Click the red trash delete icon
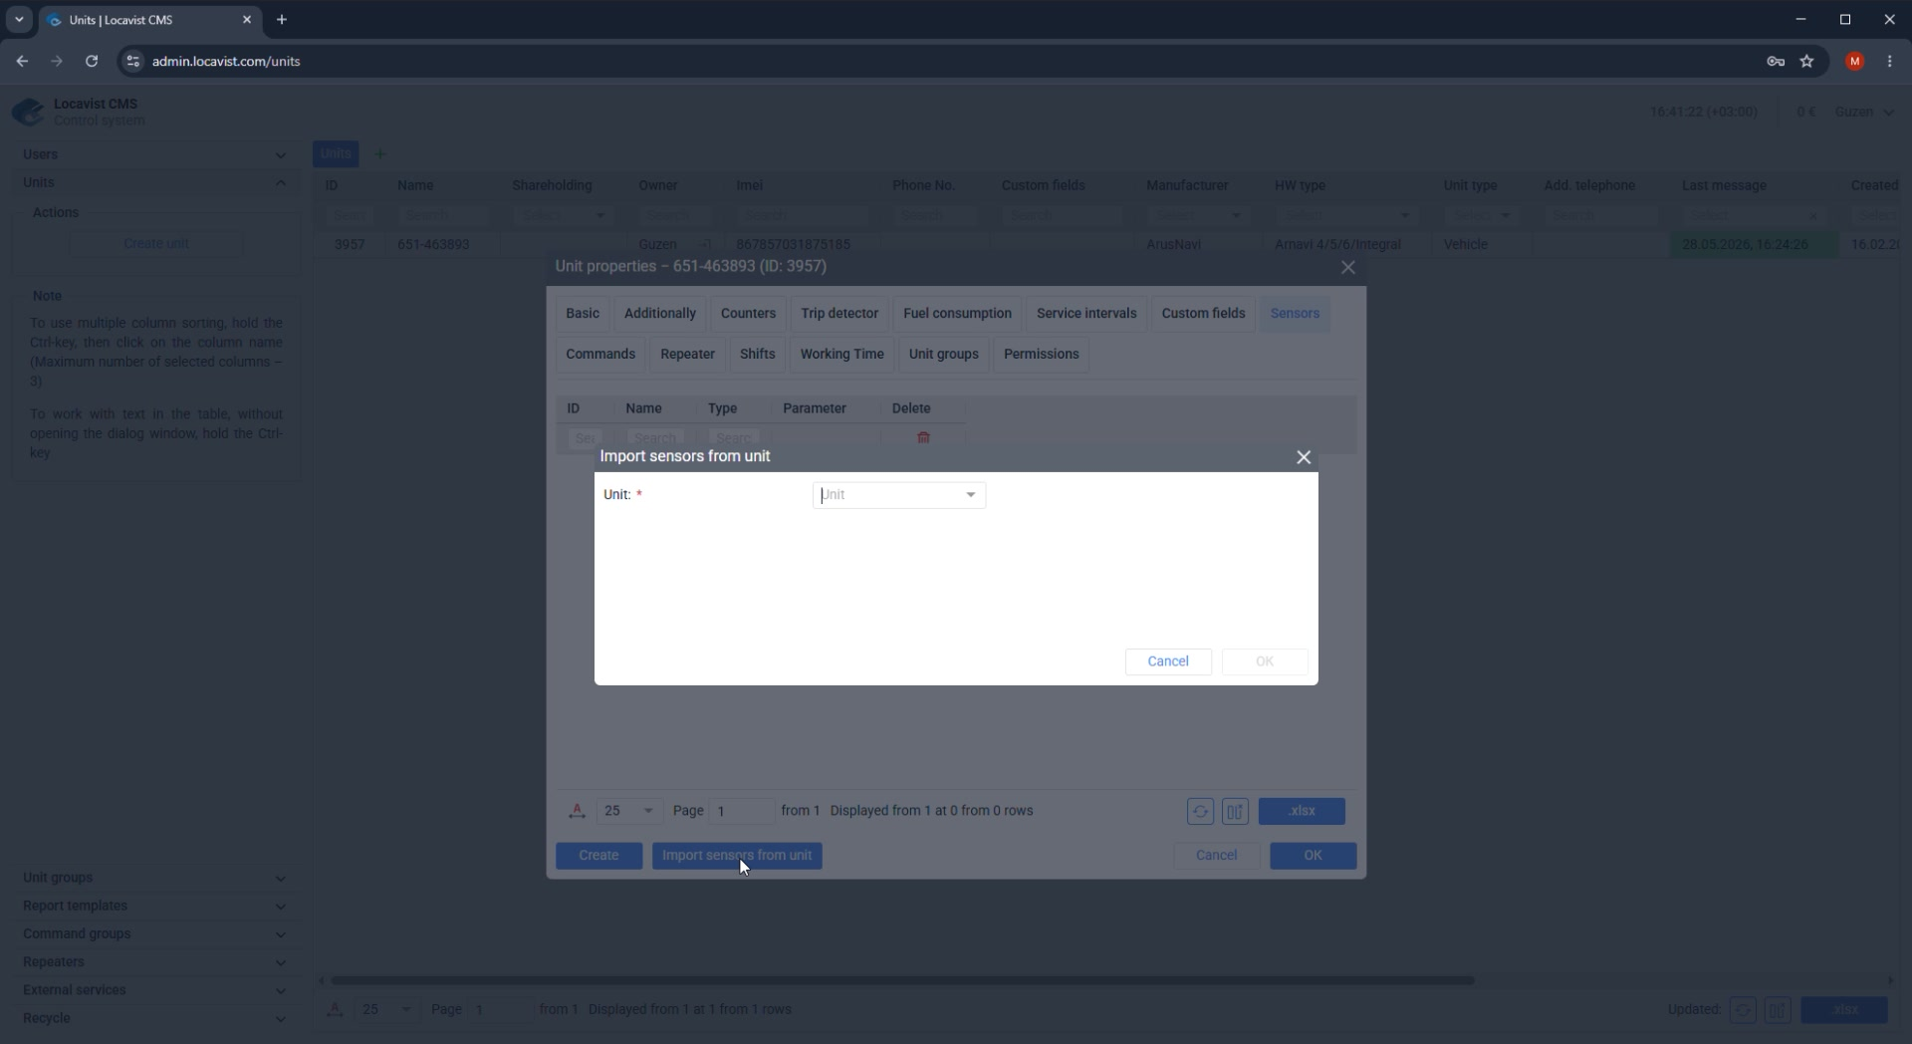The image size is (1912, 1044). (923, 437)
